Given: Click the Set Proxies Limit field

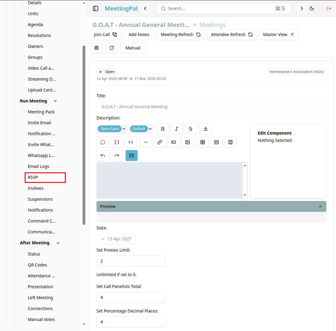Looking at the screenshot, I should [x=131, y=261].
